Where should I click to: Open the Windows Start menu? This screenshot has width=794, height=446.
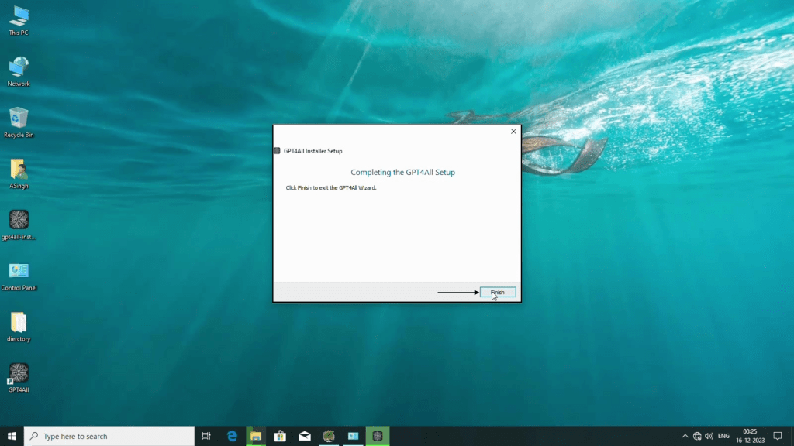[12, 436]
